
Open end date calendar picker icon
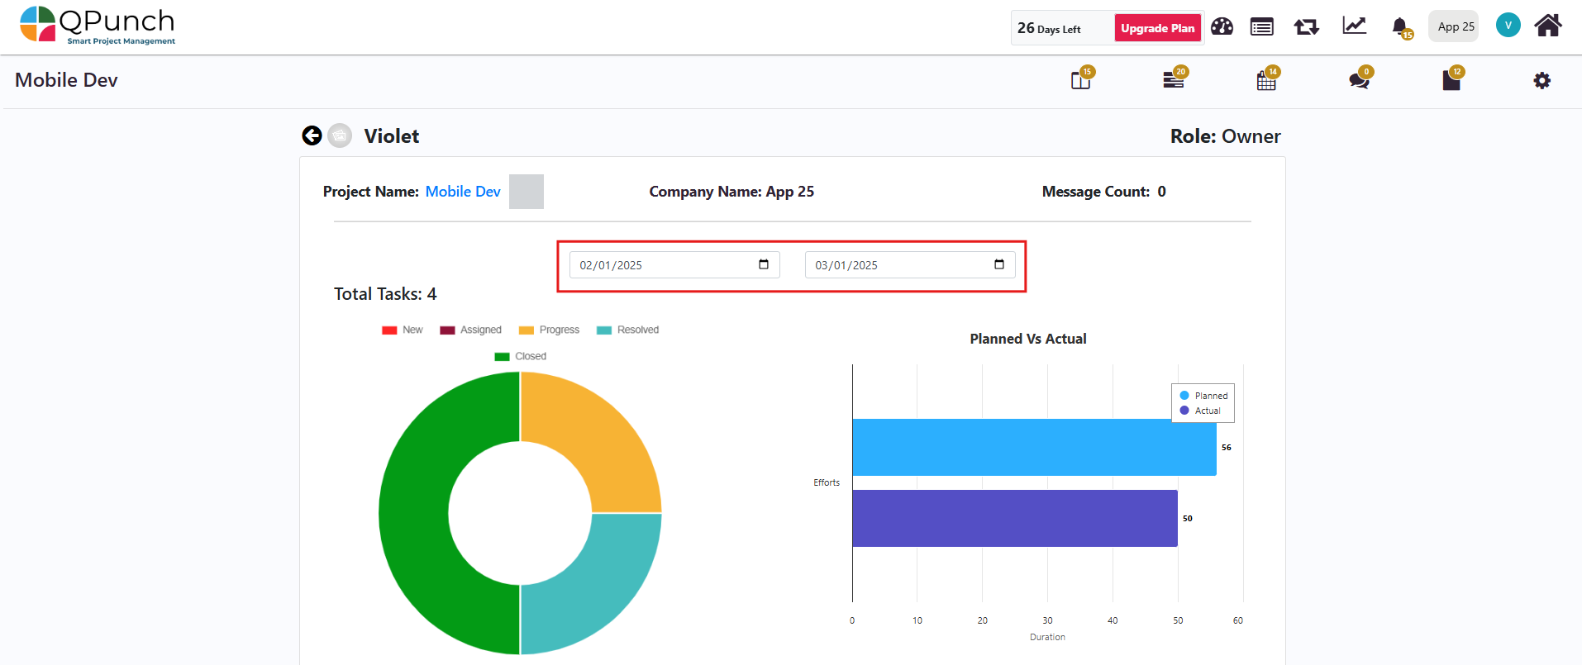[x=999, y=264]
